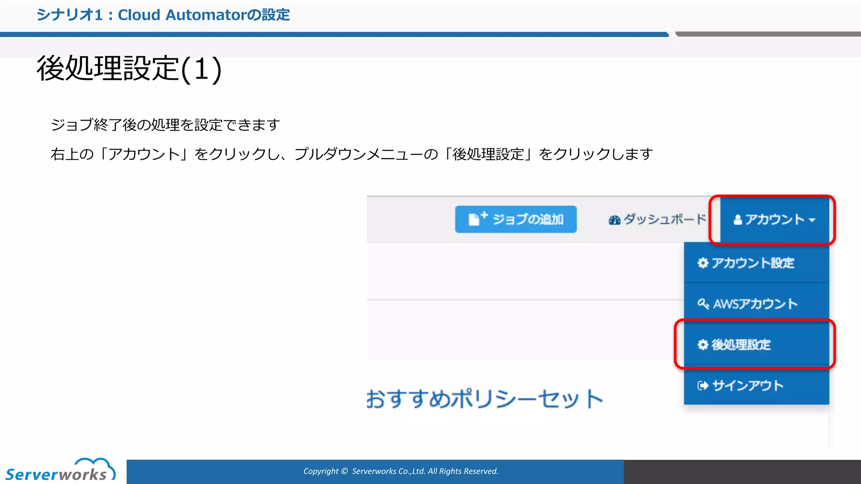The height and width of the screenshot is (484, 861).
Task: Click the gear icon beside 後処理設定
Action: point(703,345)
